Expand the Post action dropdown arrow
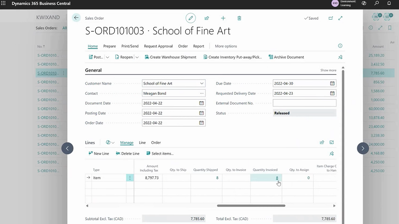 point(107,57)
